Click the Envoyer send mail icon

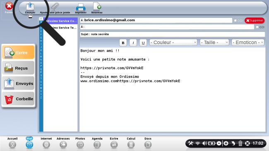click(30, 6)
